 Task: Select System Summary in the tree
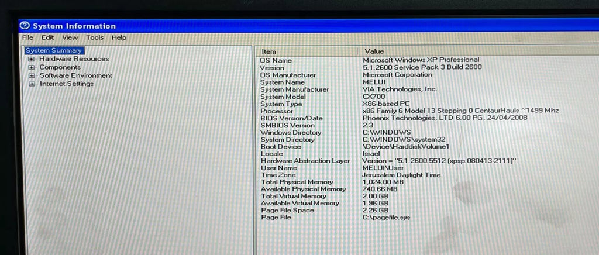click(x=54, y=50)
